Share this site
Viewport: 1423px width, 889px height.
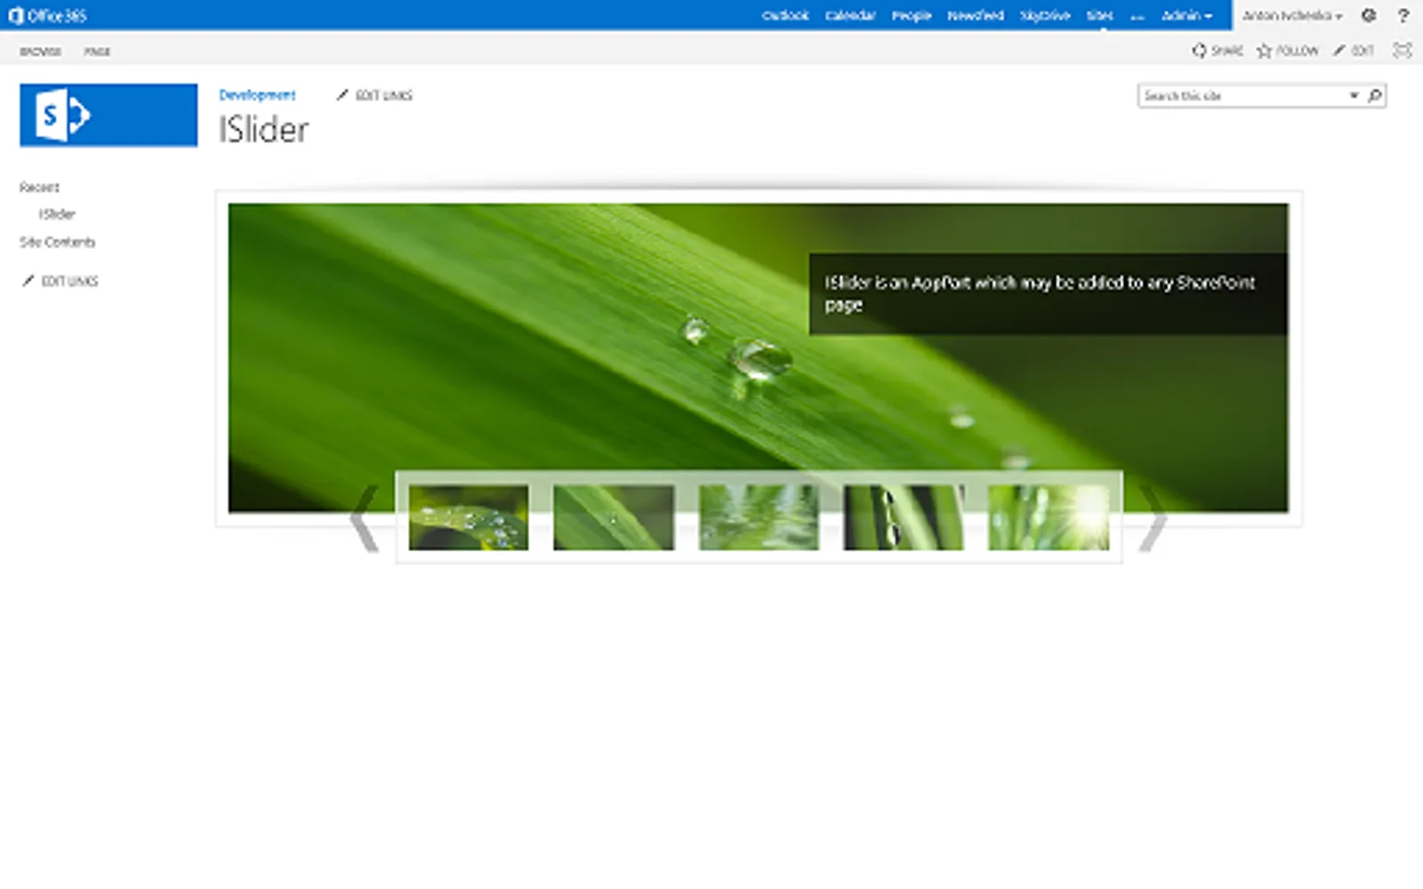coord(1218,51)
